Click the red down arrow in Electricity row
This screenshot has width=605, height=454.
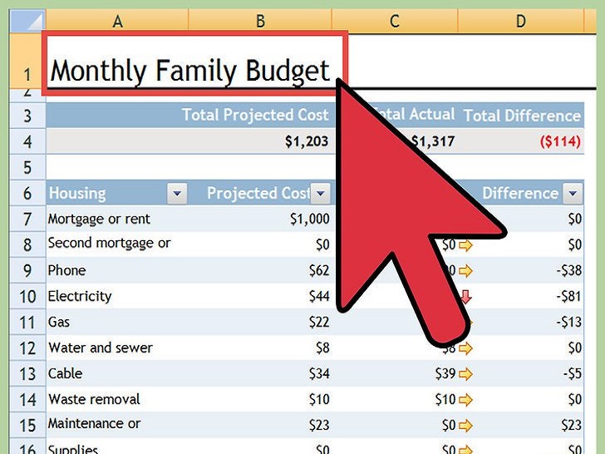[x=465, y=296]
